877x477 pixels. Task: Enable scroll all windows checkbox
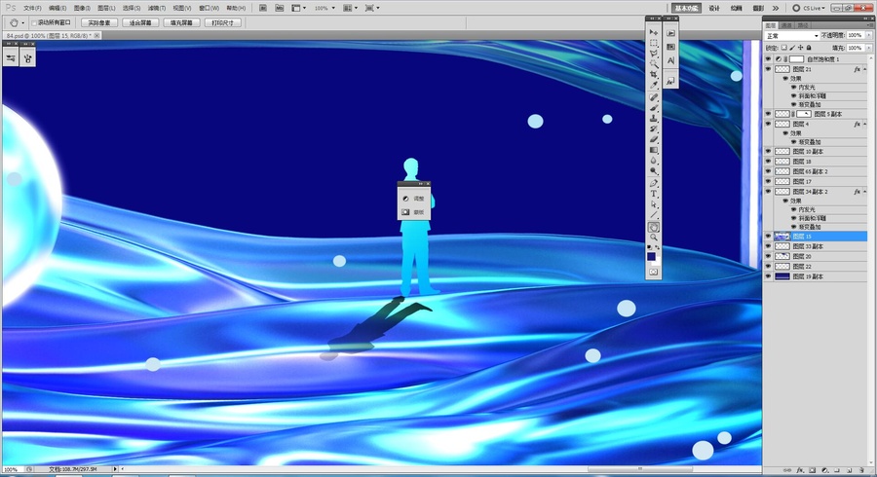tap(34, 23)
